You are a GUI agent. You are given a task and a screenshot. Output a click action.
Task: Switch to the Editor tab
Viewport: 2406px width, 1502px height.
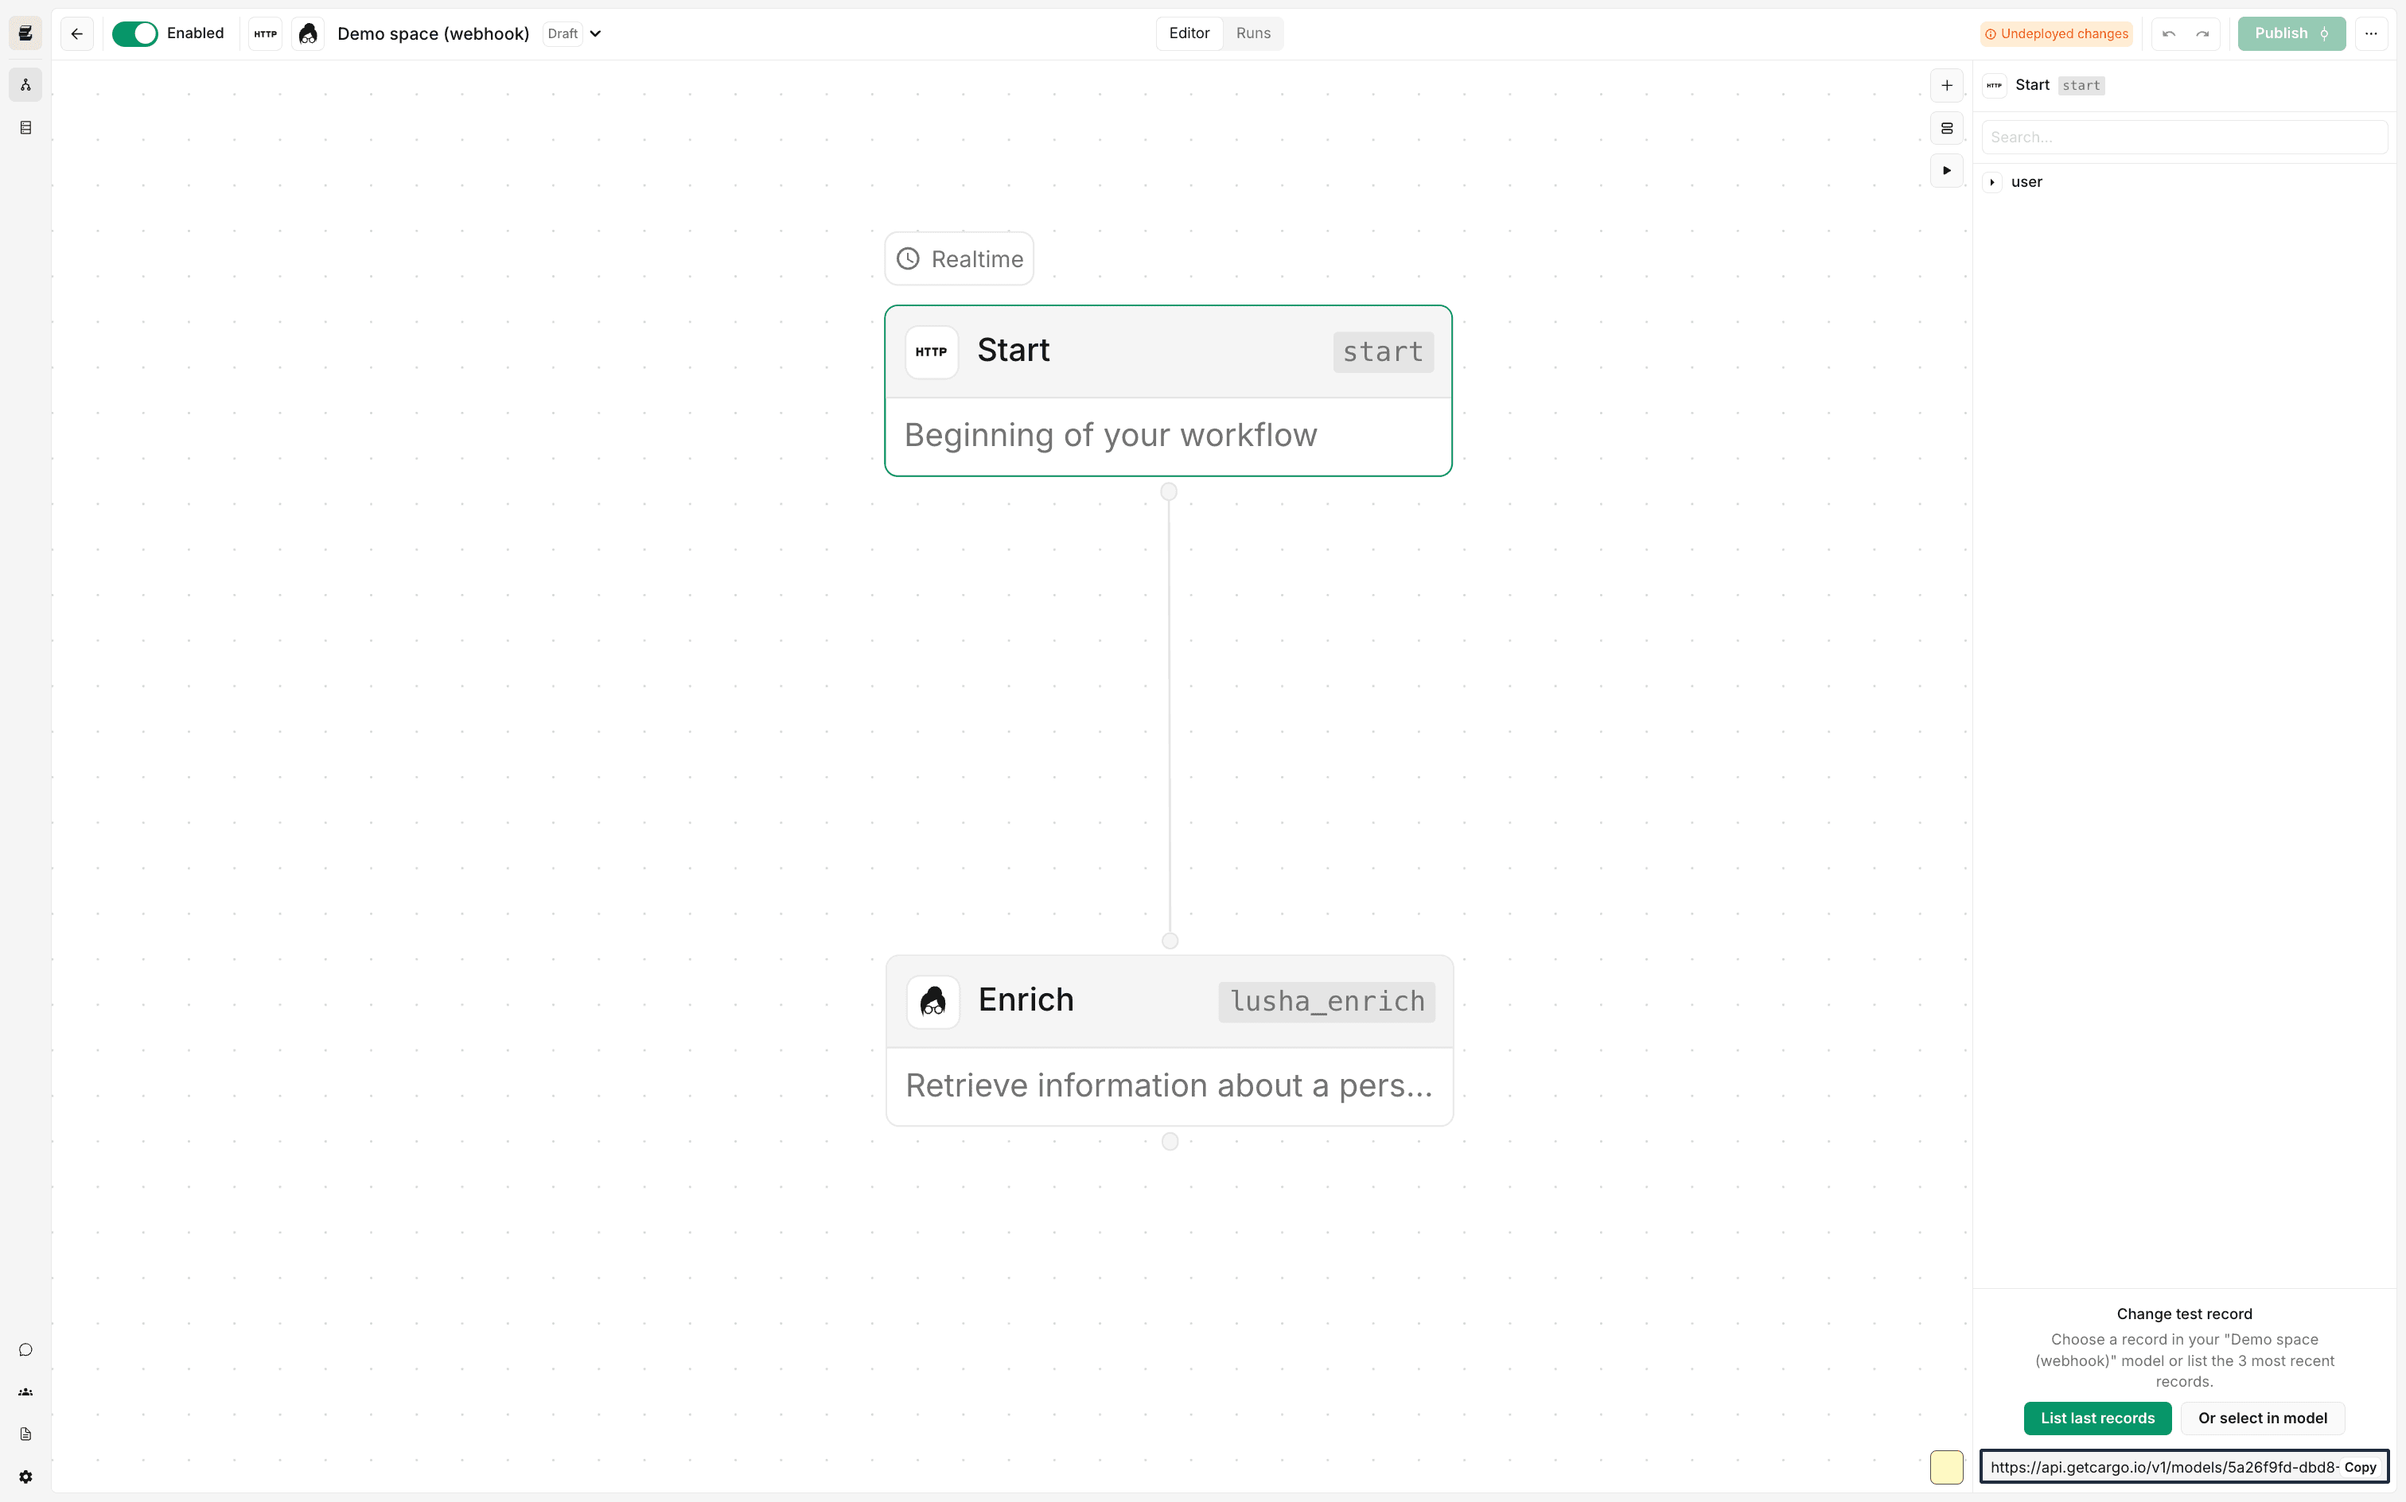(x=1189, y=33)
